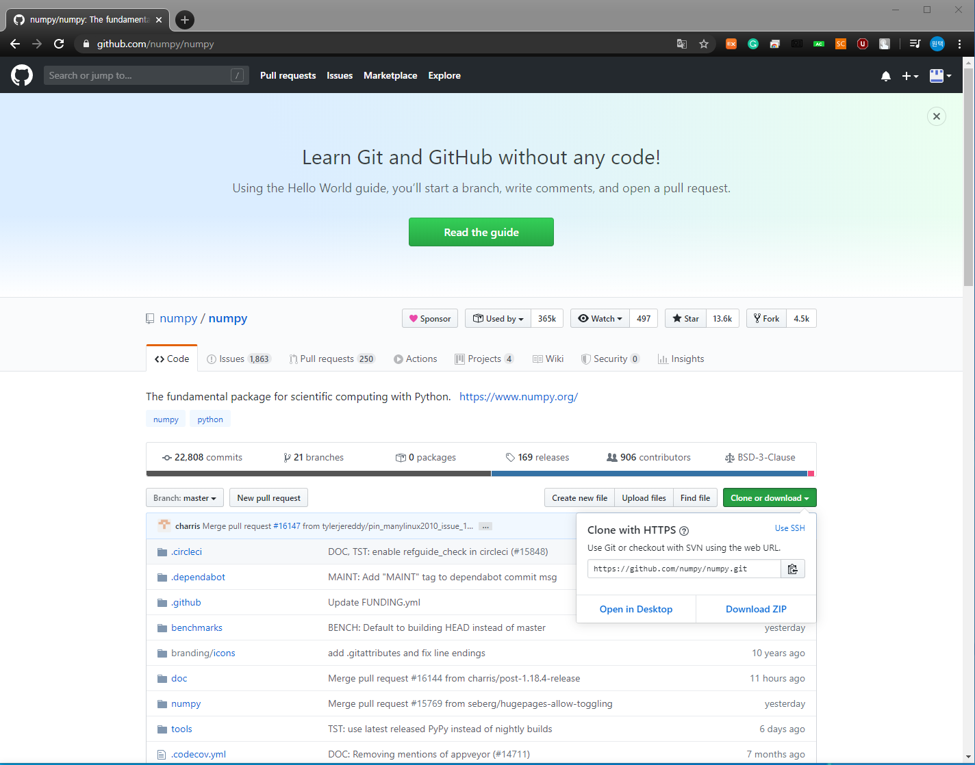View the 22,808 commits
Viewport: 975px width, 765px height.
pyautogui.click(x=202, y=457)
